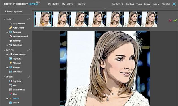The image size is (178, 106).
Task: Select the Soft Focus icon
Action: [11, 72]
